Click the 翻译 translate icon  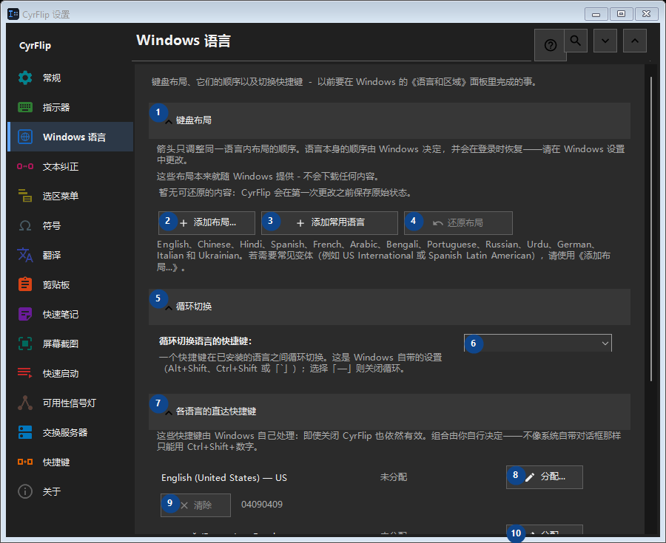pos(25,255)
